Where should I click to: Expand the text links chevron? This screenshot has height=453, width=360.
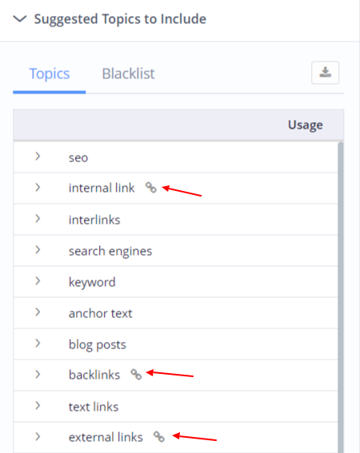tap(38, 406)
